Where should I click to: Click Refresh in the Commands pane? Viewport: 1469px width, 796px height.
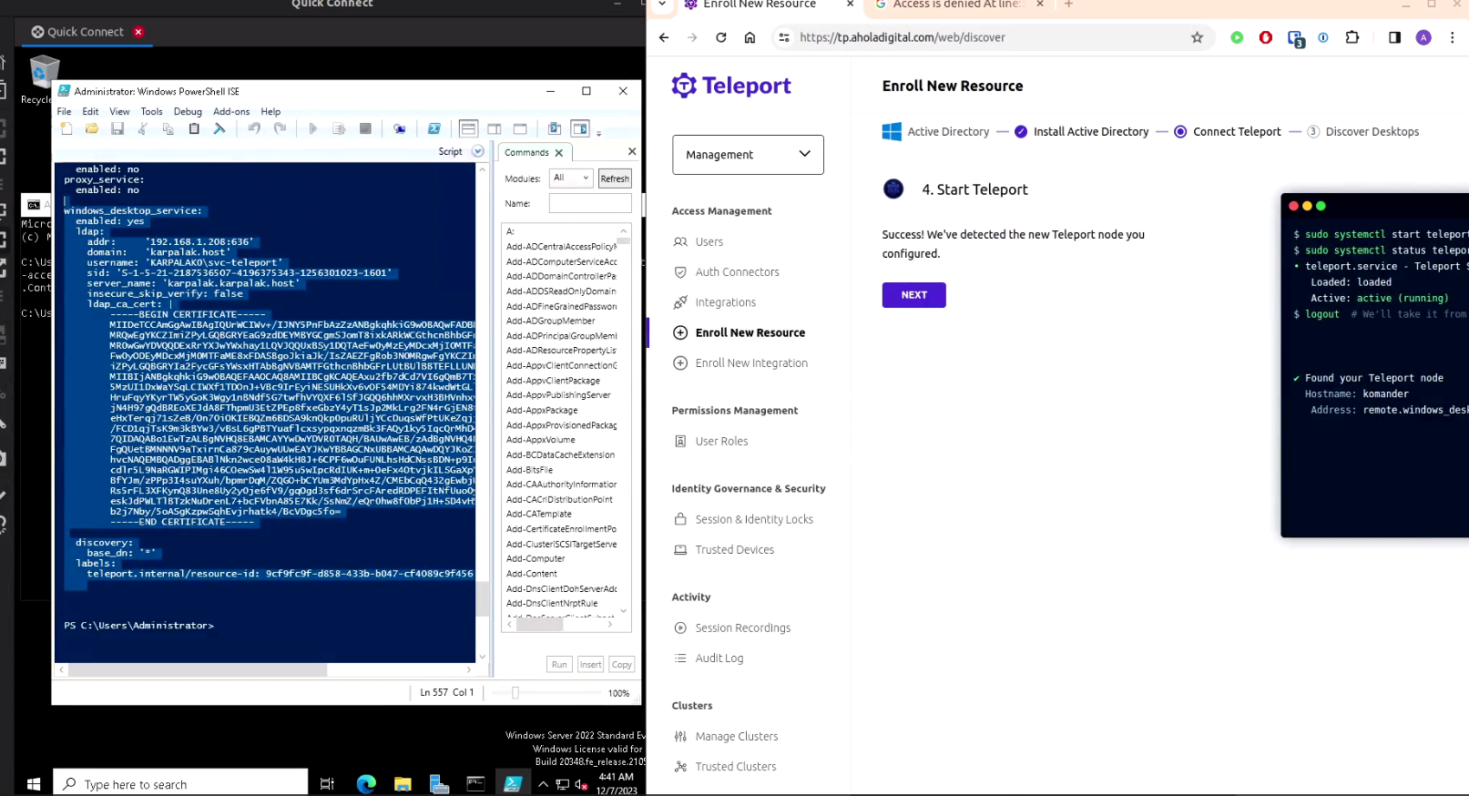click(x=615, y=179)
